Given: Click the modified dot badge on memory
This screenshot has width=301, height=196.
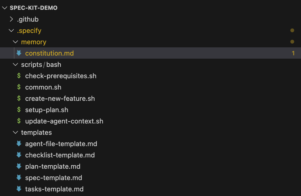Looking at the screenshot, I should tap(292, 42).
